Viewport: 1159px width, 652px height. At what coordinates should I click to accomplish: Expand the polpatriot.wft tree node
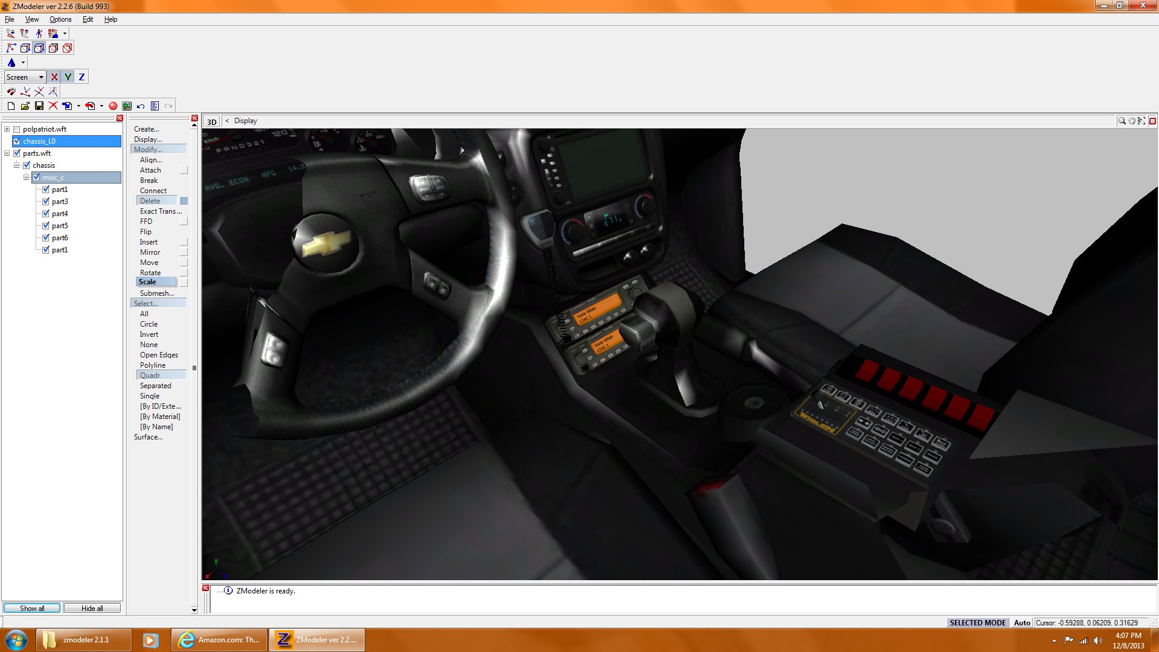(x=7, y=129)
